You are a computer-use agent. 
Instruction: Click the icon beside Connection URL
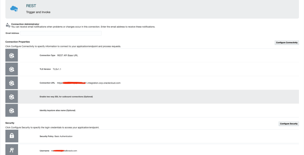tap(11, 83)
